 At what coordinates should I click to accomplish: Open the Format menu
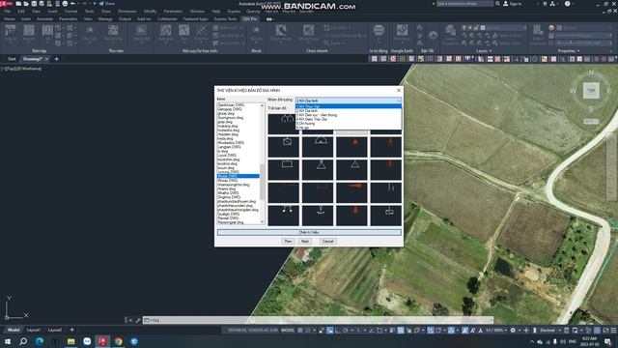[x=70, y=11]
